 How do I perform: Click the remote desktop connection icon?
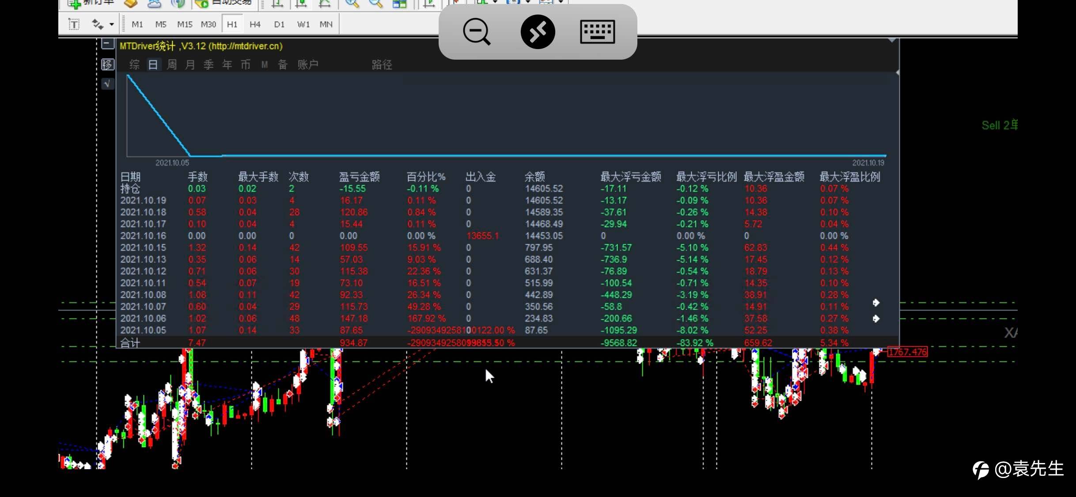pyautogui.click(x=538, y=32)
